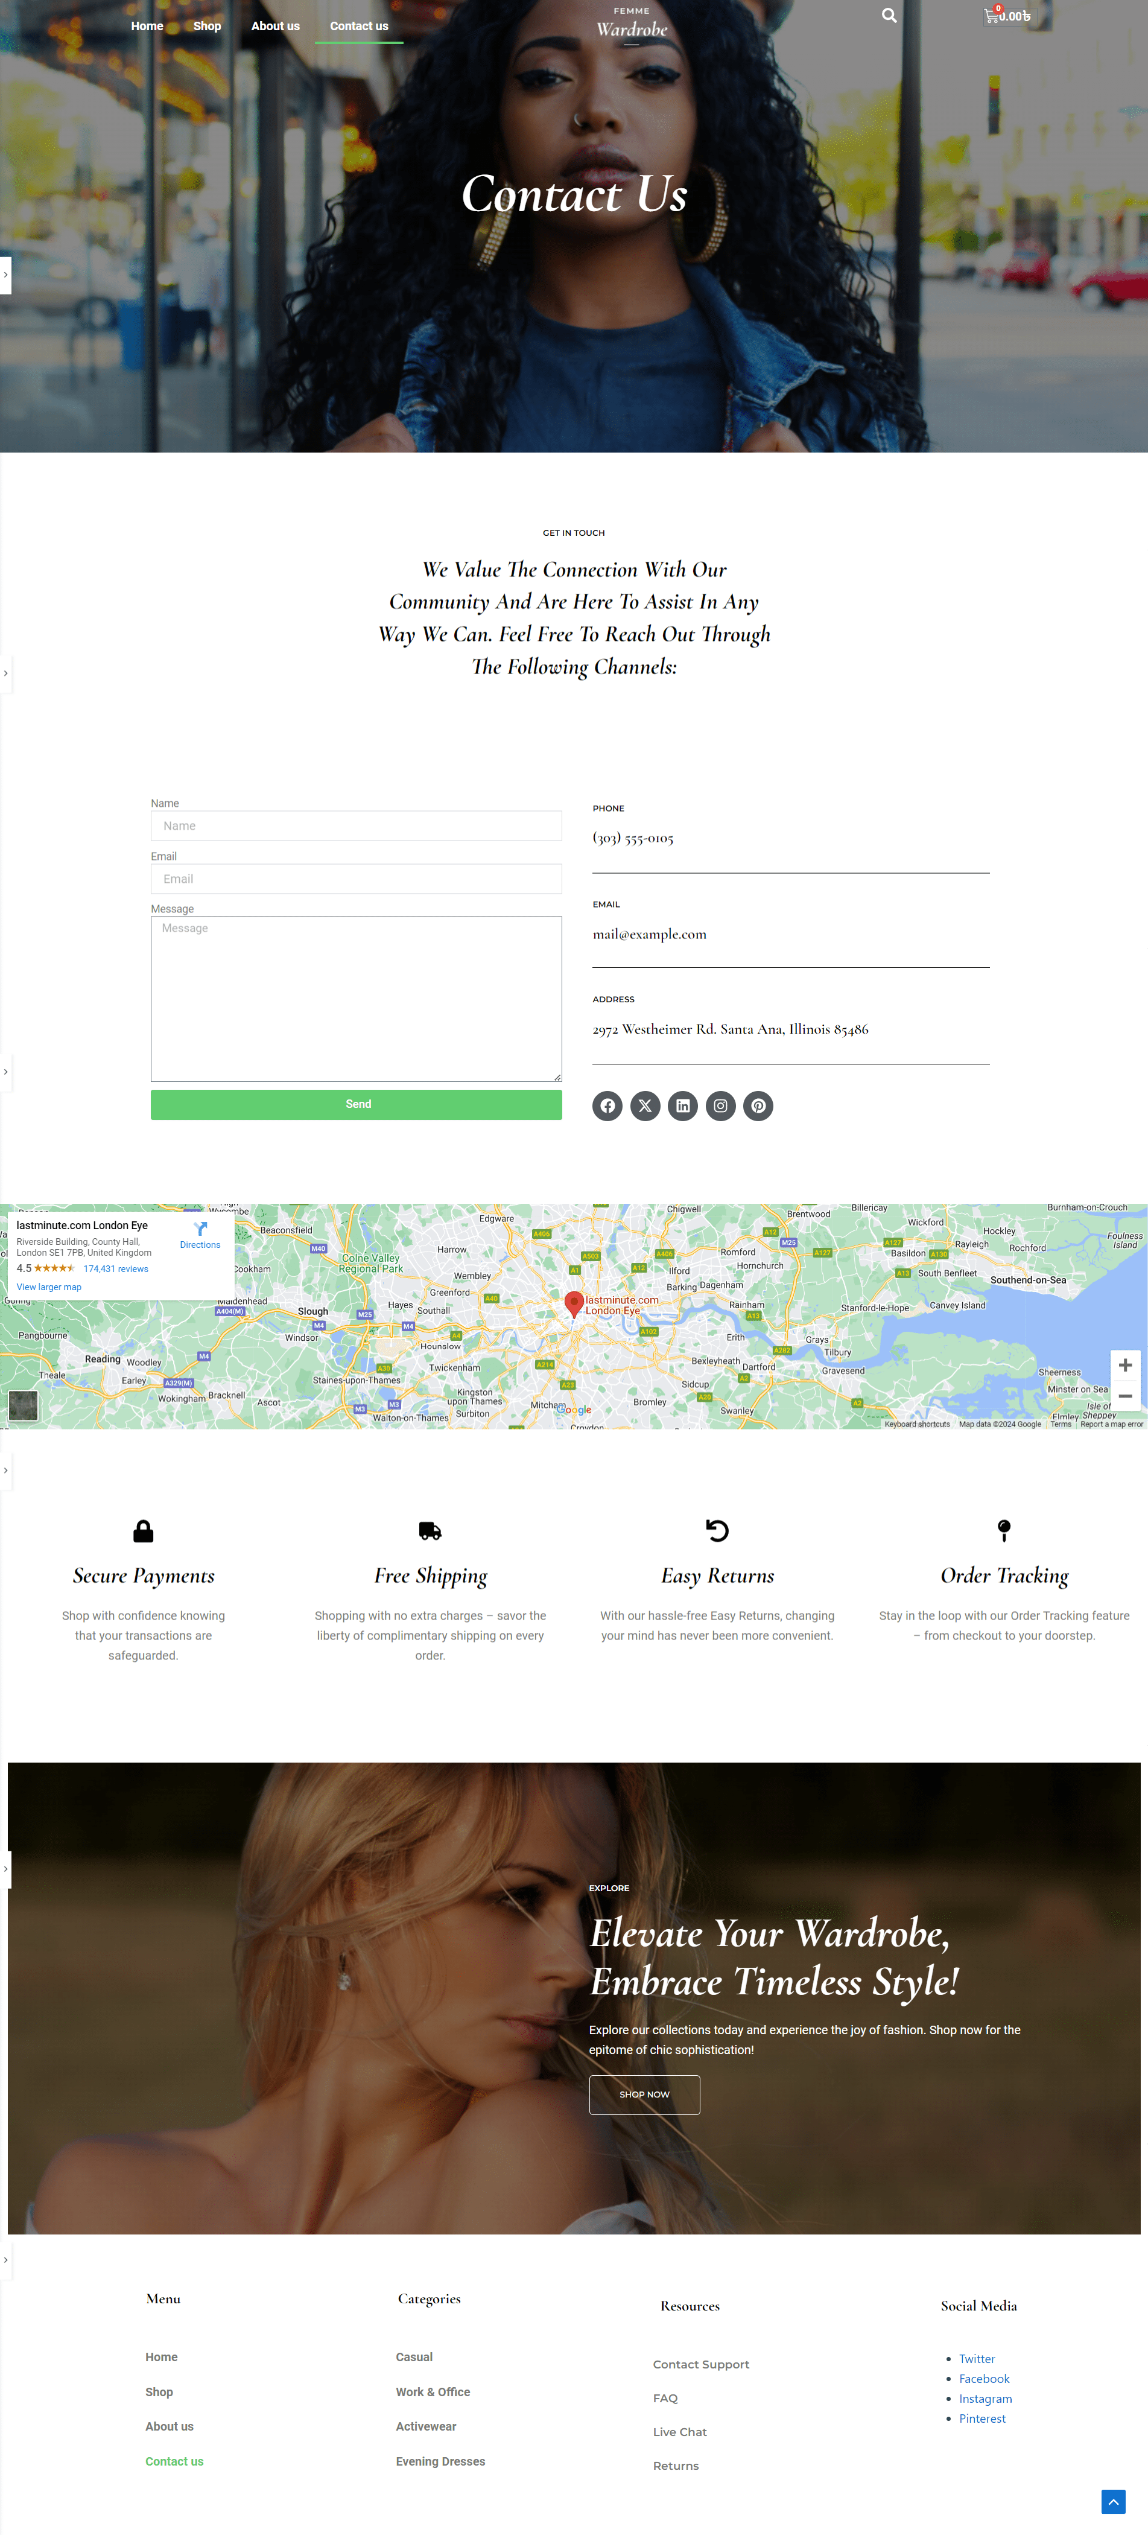Open Returns in Resources
1148x2538 pixels.
pos(676,2465)
